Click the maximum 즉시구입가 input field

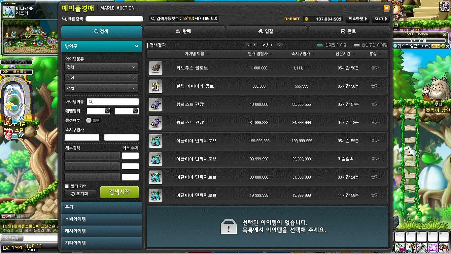(121, 137)
